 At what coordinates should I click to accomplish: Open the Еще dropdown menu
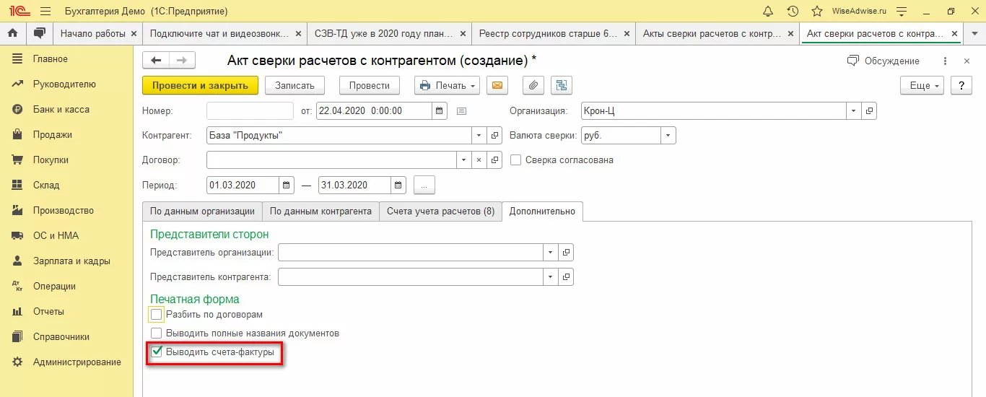point(922,85)
